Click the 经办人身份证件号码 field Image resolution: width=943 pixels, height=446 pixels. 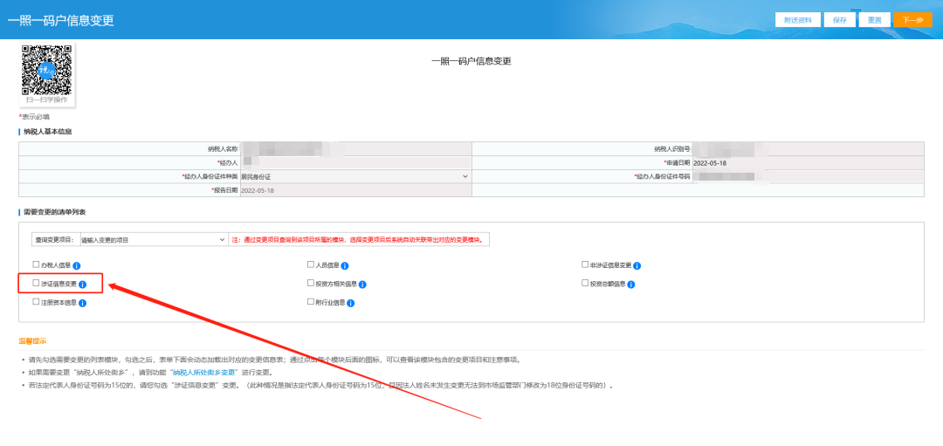pos(808,176)
